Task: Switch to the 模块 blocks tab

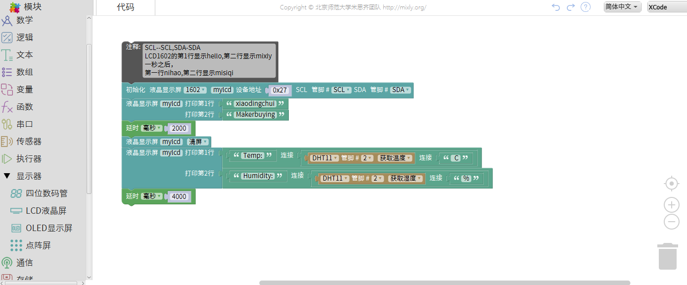Action: 33,7
